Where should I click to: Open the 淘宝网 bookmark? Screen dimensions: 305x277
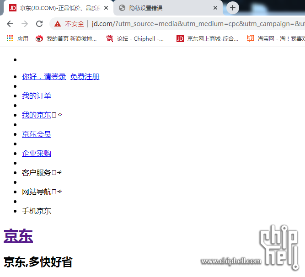tap(276, 38)
